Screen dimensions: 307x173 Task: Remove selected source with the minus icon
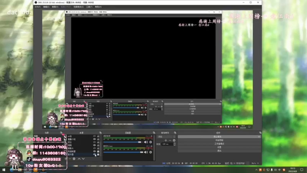(x=70, y=159)
